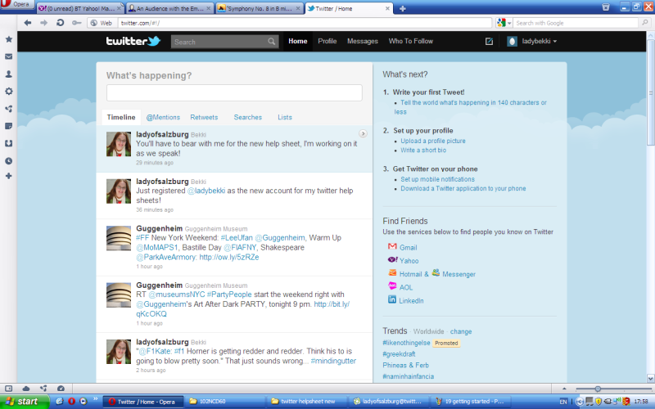Screen dimensions: 655x409
Task: Open Opera sidebar Contacts person panel
Action: click(8, 74)
